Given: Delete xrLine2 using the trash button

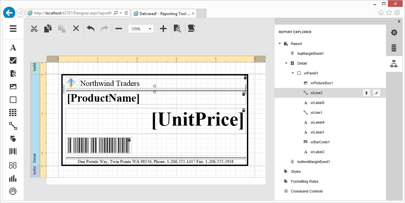Looking at the screenshot, I should tap(367, 93).
